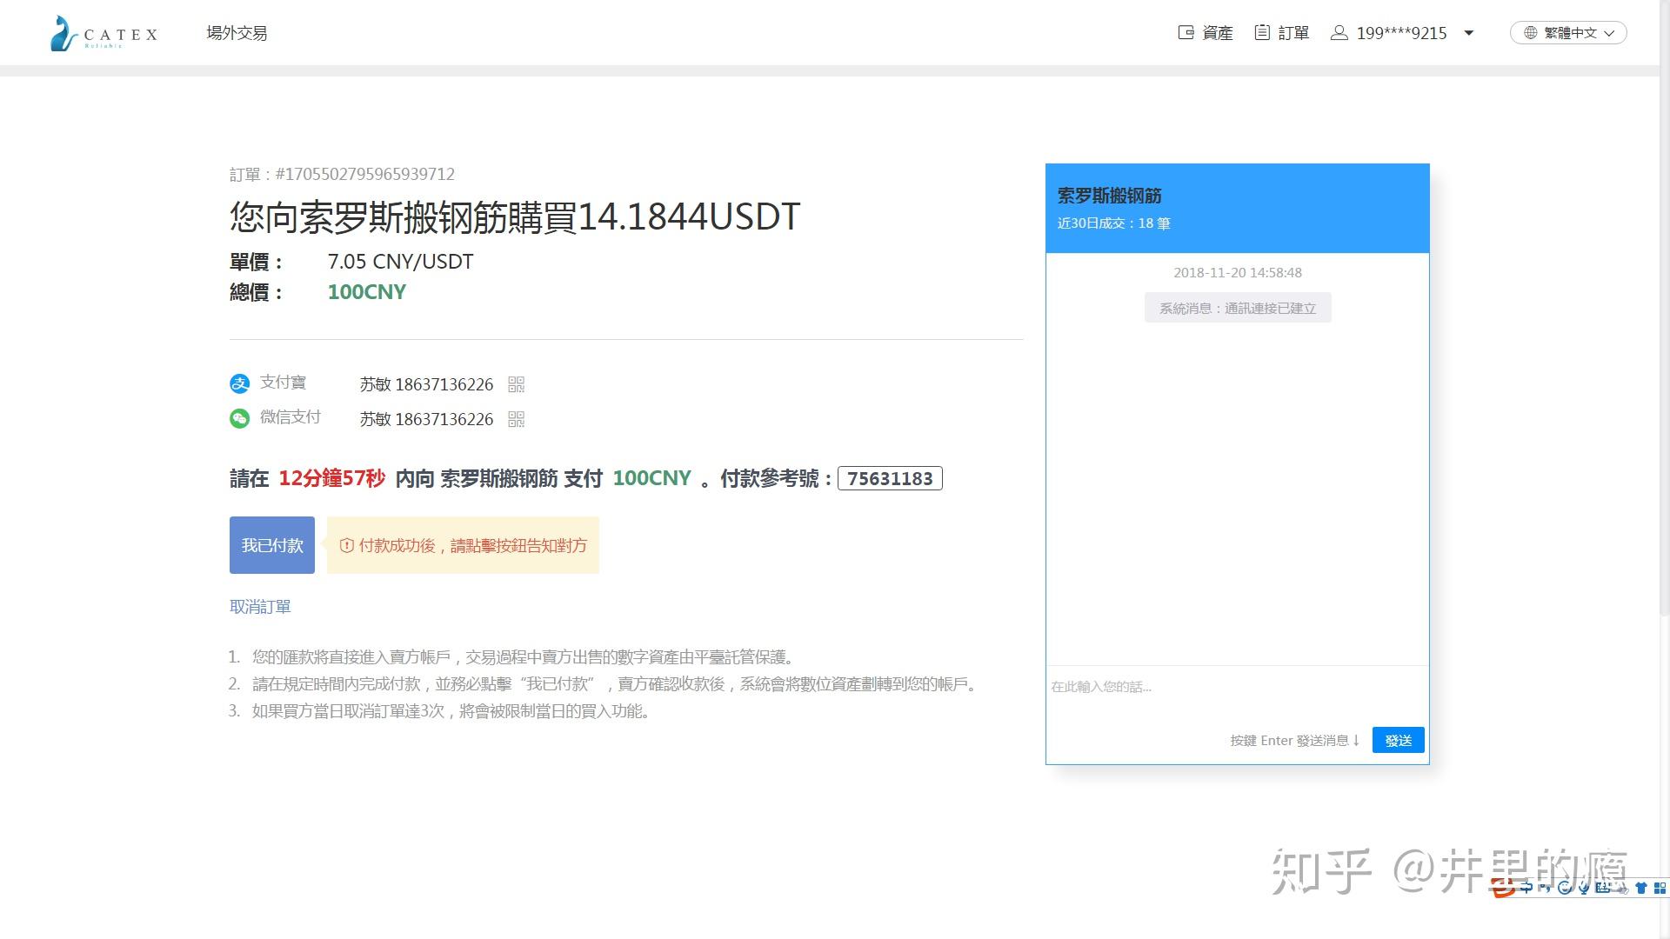Click unit price 7.05 CNY/USDT
This screenshot has width=1670, height=939.
click(x=400, y=262)
